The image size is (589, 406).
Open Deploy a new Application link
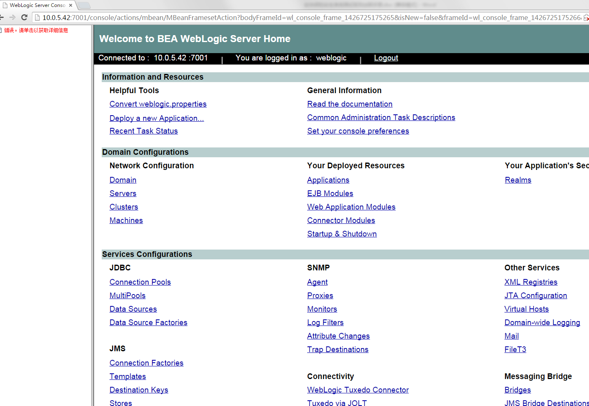coord(156,118)
